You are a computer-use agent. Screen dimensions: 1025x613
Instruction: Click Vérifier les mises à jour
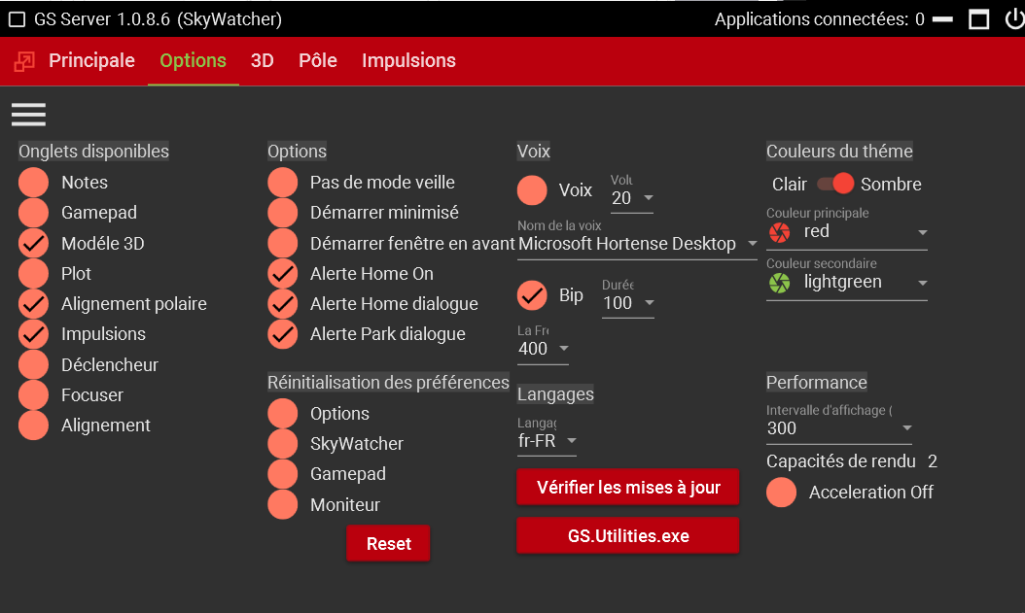[628, 487]
